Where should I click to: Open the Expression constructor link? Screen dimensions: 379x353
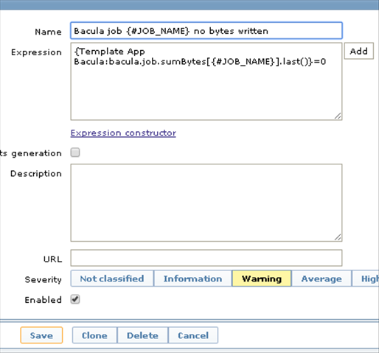pos(123,133)
